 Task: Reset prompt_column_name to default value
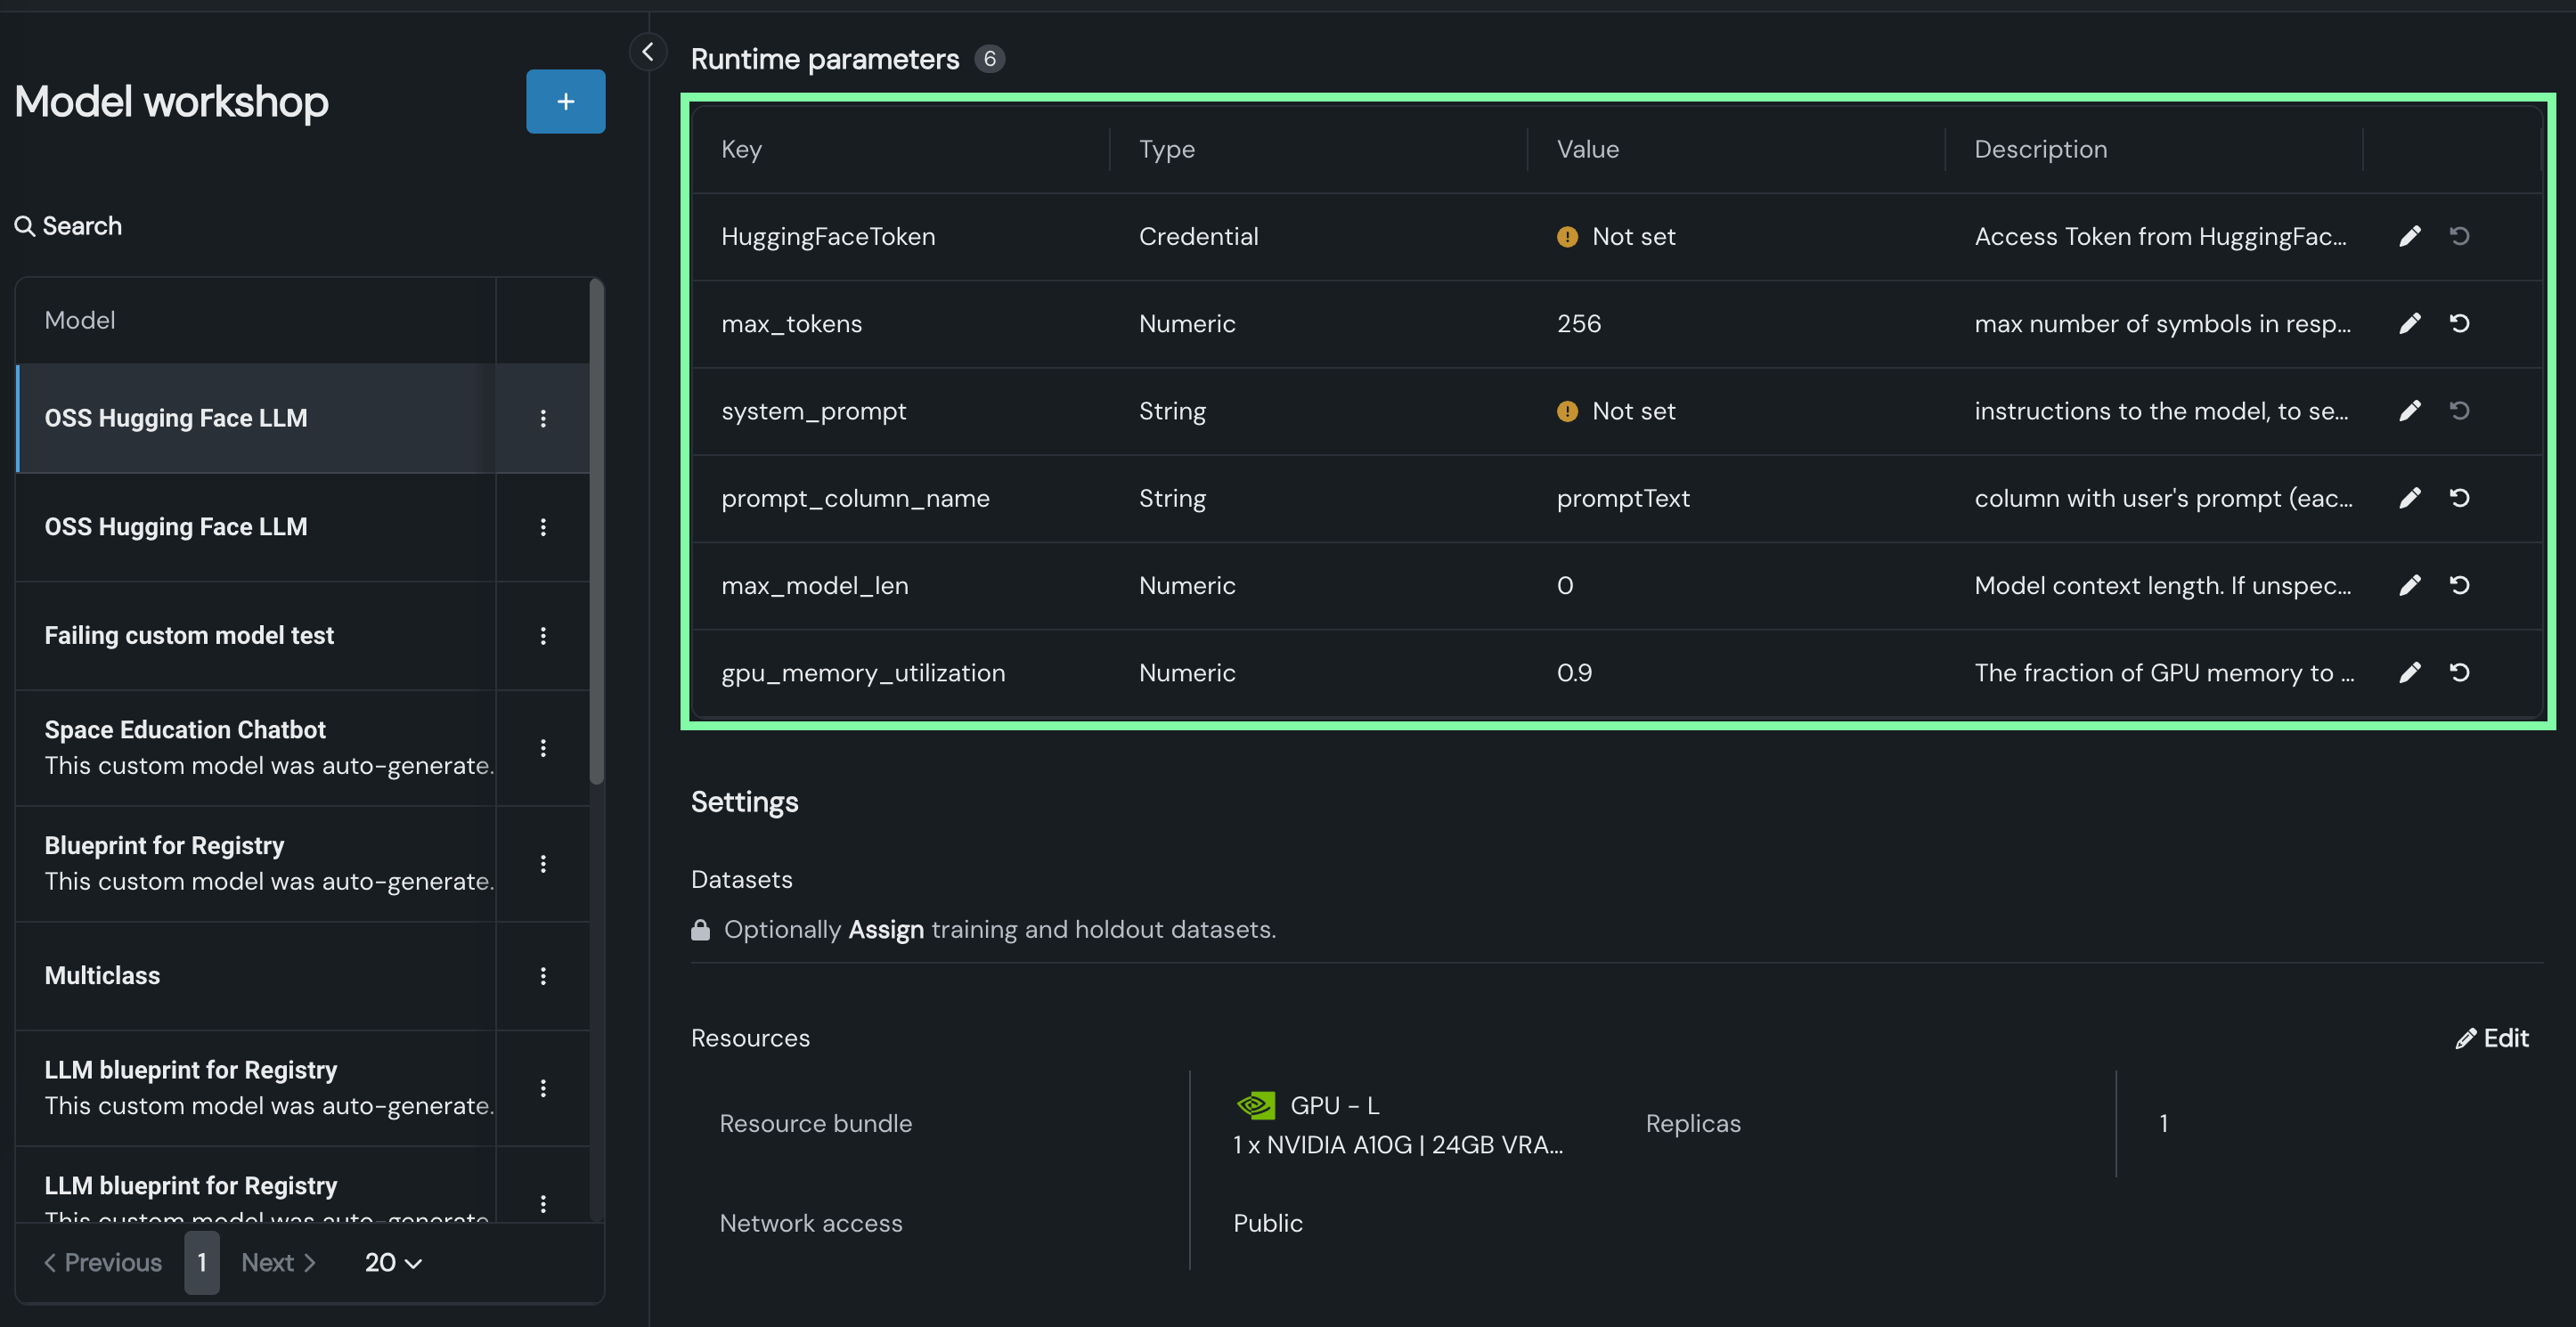tap(2459, 498)
